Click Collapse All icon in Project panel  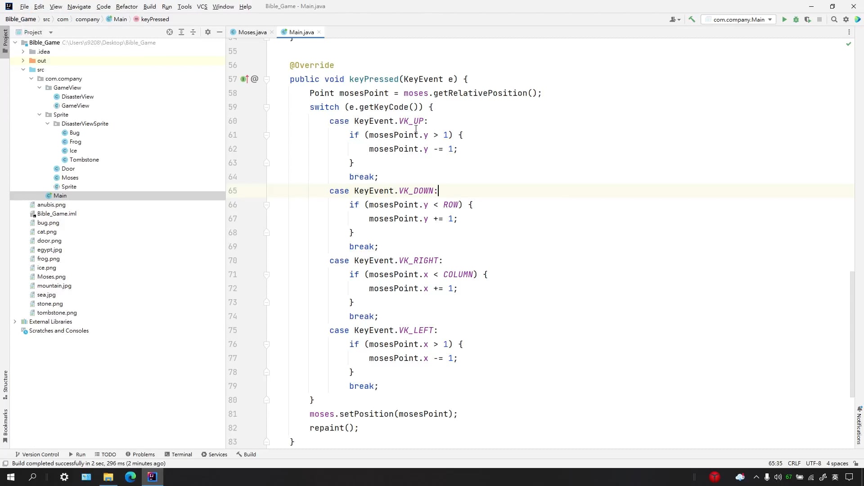193,32
